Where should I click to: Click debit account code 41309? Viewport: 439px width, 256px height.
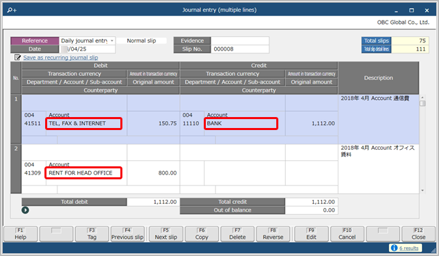pyautogui.click(x=32, y=173)
